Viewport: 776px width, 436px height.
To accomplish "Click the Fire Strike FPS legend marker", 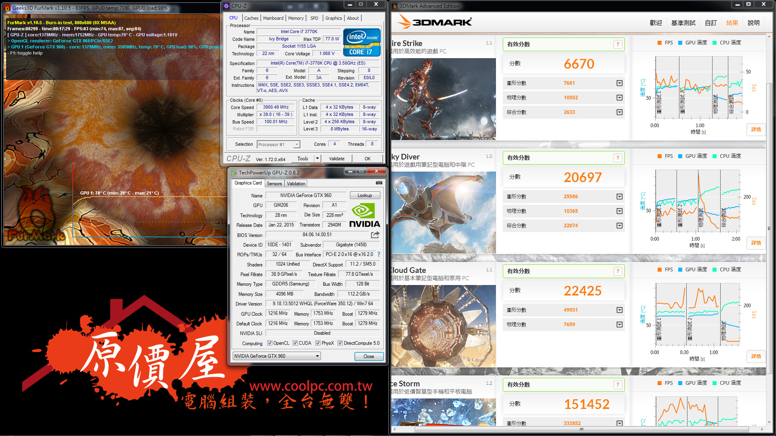I will (659, 43).
